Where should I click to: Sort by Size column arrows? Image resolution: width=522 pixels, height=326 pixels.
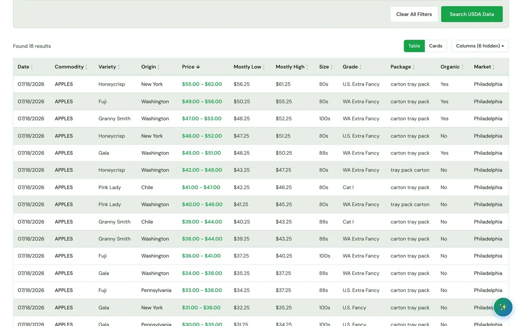332,67
